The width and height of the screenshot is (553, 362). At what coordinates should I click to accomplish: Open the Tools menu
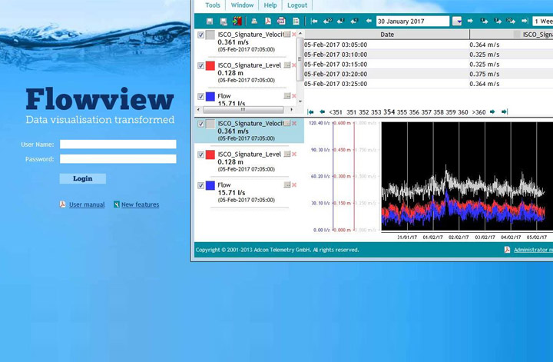(x=213, y=5)
